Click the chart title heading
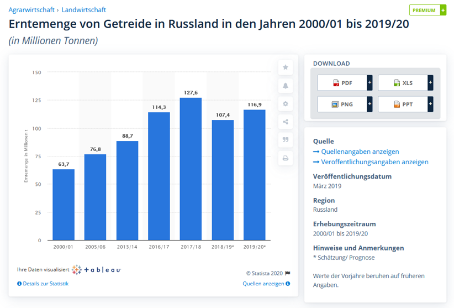This screenshot has width=454, height=308. tap(209, 24)
